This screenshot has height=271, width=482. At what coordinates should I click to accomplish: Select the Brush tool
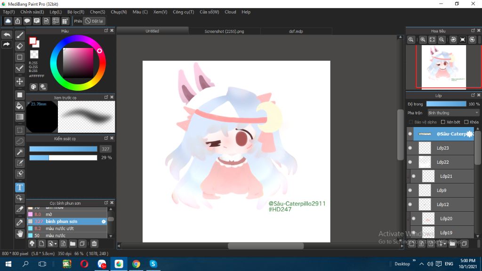point(20,35)
